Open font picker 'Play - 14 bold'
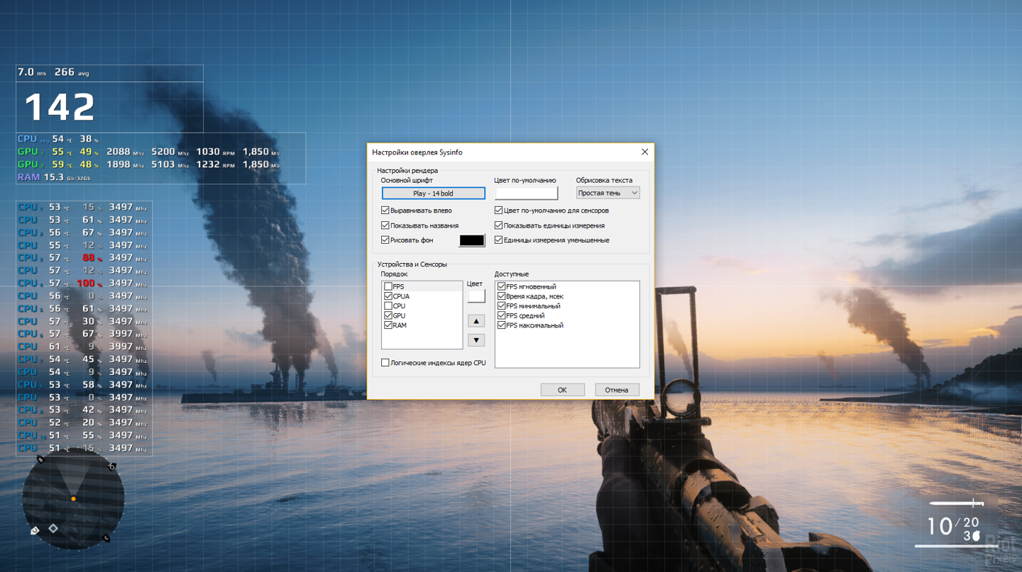The width and height of the screenshot is (1022, 572). click(433, 193)
